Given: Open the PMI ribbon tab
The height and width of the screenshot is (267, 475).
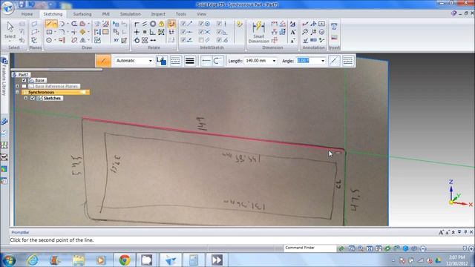Looking at the screenshot, I should coord(105,14).
